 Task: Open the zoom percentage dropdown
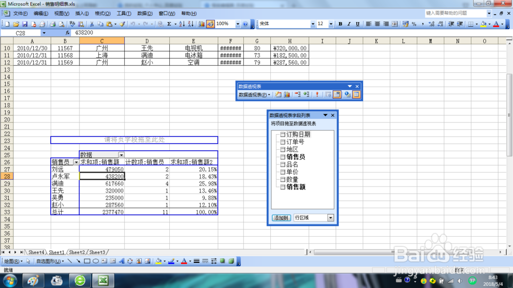pos(238,24)
